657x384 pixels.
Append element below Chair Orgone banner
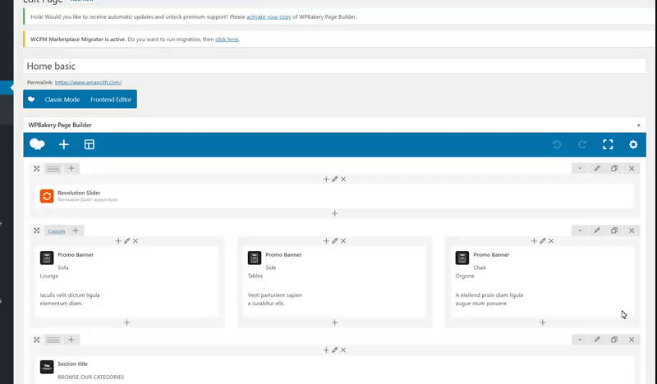click(543, 322)
